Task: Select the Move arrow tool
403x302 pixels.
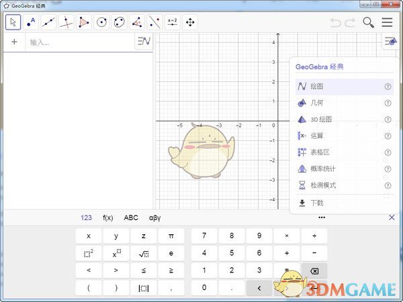Action: pyautogui.click(x=13, y=22)
